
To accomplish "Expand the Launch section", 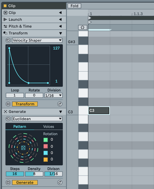I will pyautogui.click(x=34, y=19).
